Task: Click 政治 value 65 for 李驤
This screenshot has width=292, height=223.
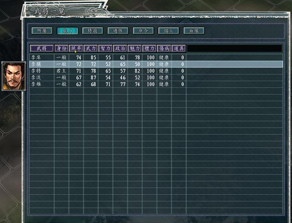Action: pyautogui.click(x=123, y=64)
